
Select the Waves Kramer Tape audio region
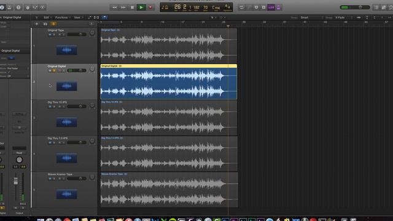coord(169,190)
